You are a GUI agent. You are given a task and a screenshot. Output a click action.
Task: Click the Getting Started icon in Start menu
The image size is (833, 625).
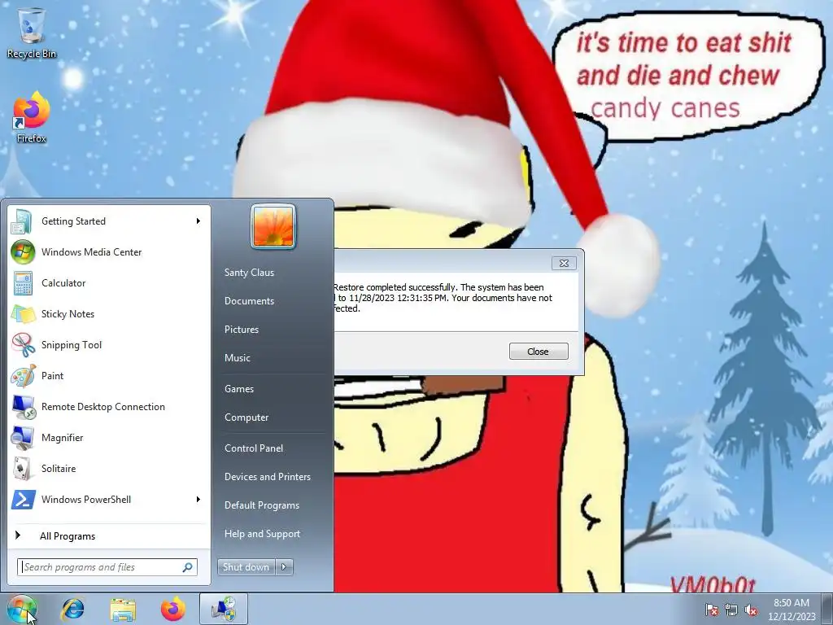22,221
